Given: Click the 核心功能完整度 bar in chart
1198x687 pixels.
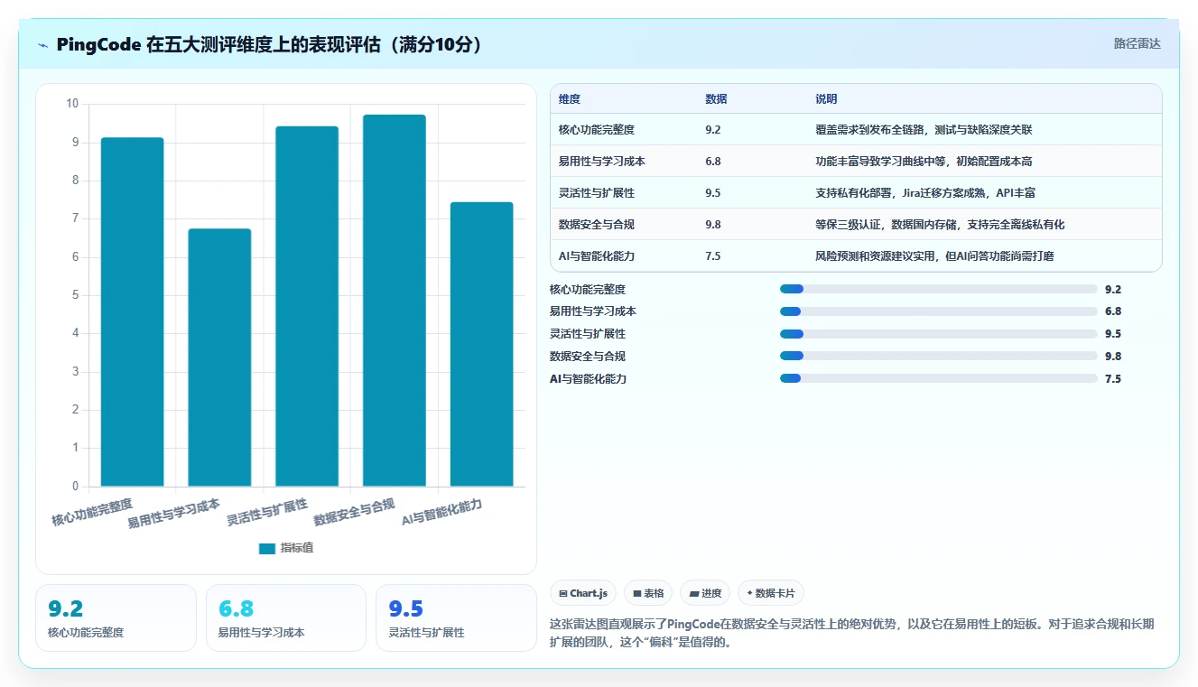Looking at the screenshot, I should 132,312.
